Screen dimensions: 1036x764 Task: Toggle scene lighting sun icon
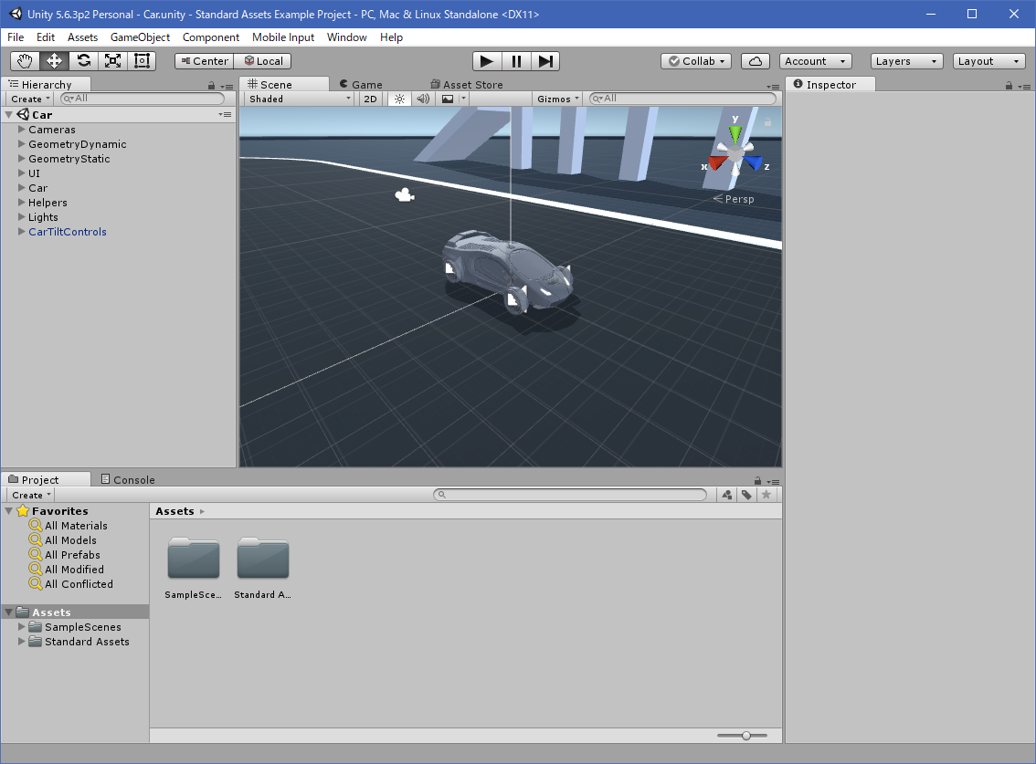pos(399,99)
